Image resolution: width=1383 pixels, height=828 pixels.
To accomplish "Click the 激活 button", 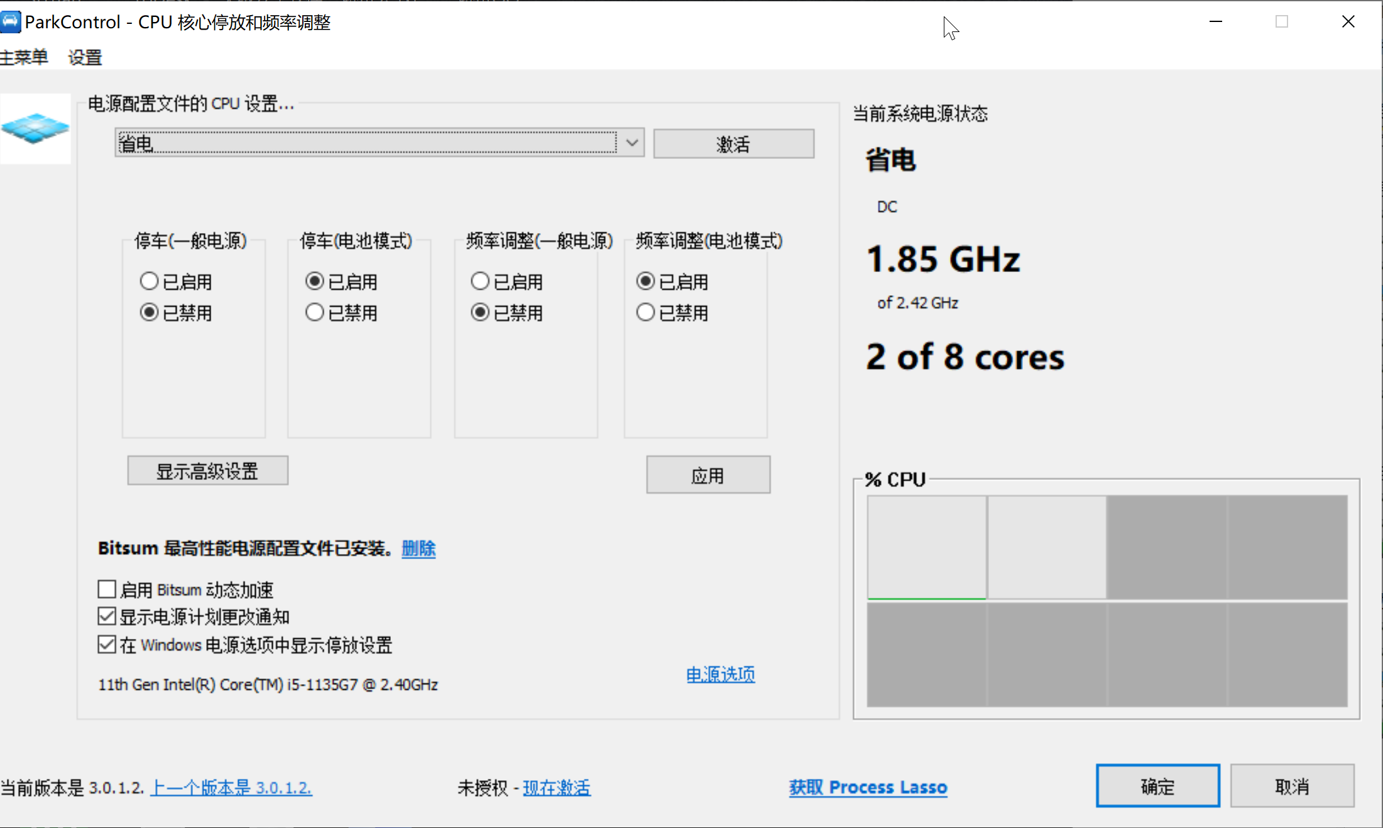I will (733, 144).
